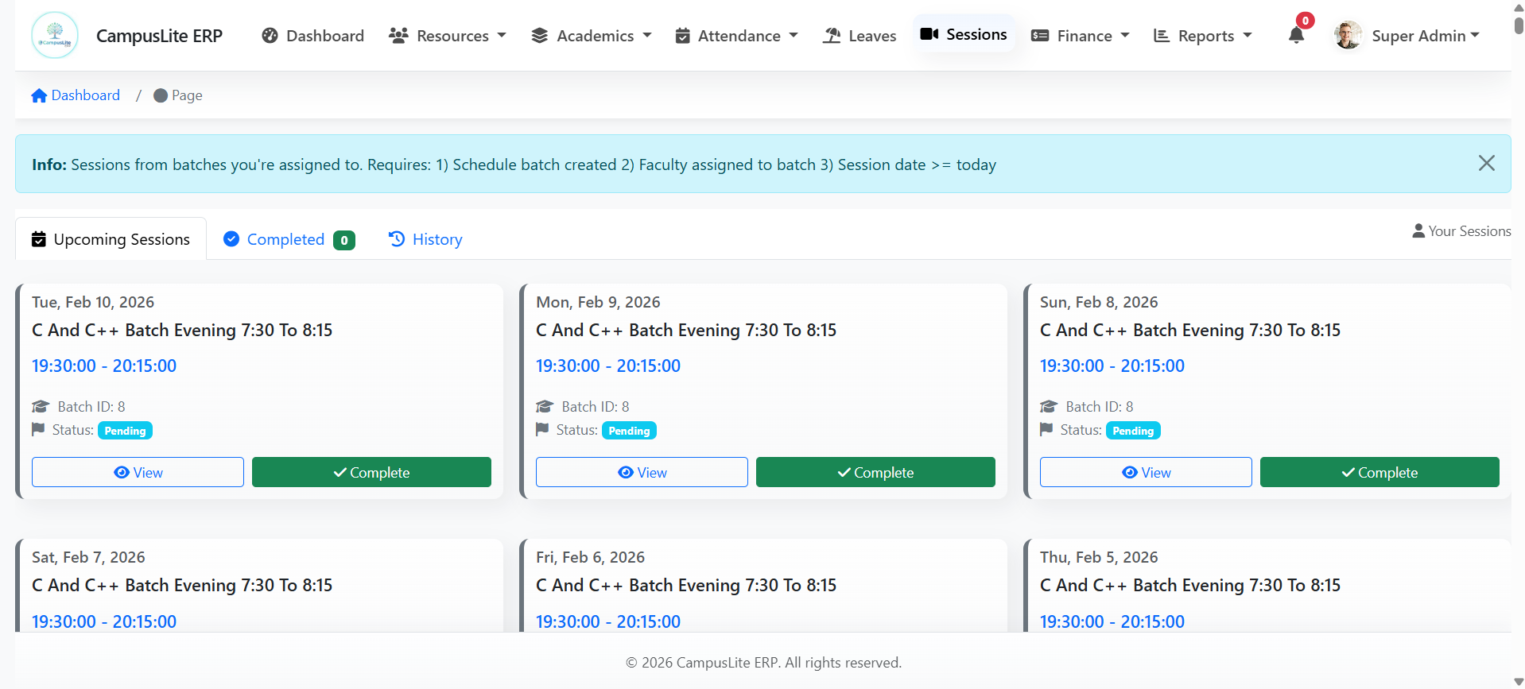
Task: Click the Dashboard gauge icon in navbar
Action: point(270,36)
